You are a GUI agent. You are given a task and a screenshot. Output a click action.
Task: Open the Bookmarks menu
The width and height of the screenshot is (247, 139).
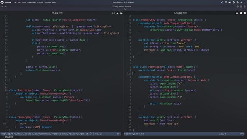(x=32, y=2)
